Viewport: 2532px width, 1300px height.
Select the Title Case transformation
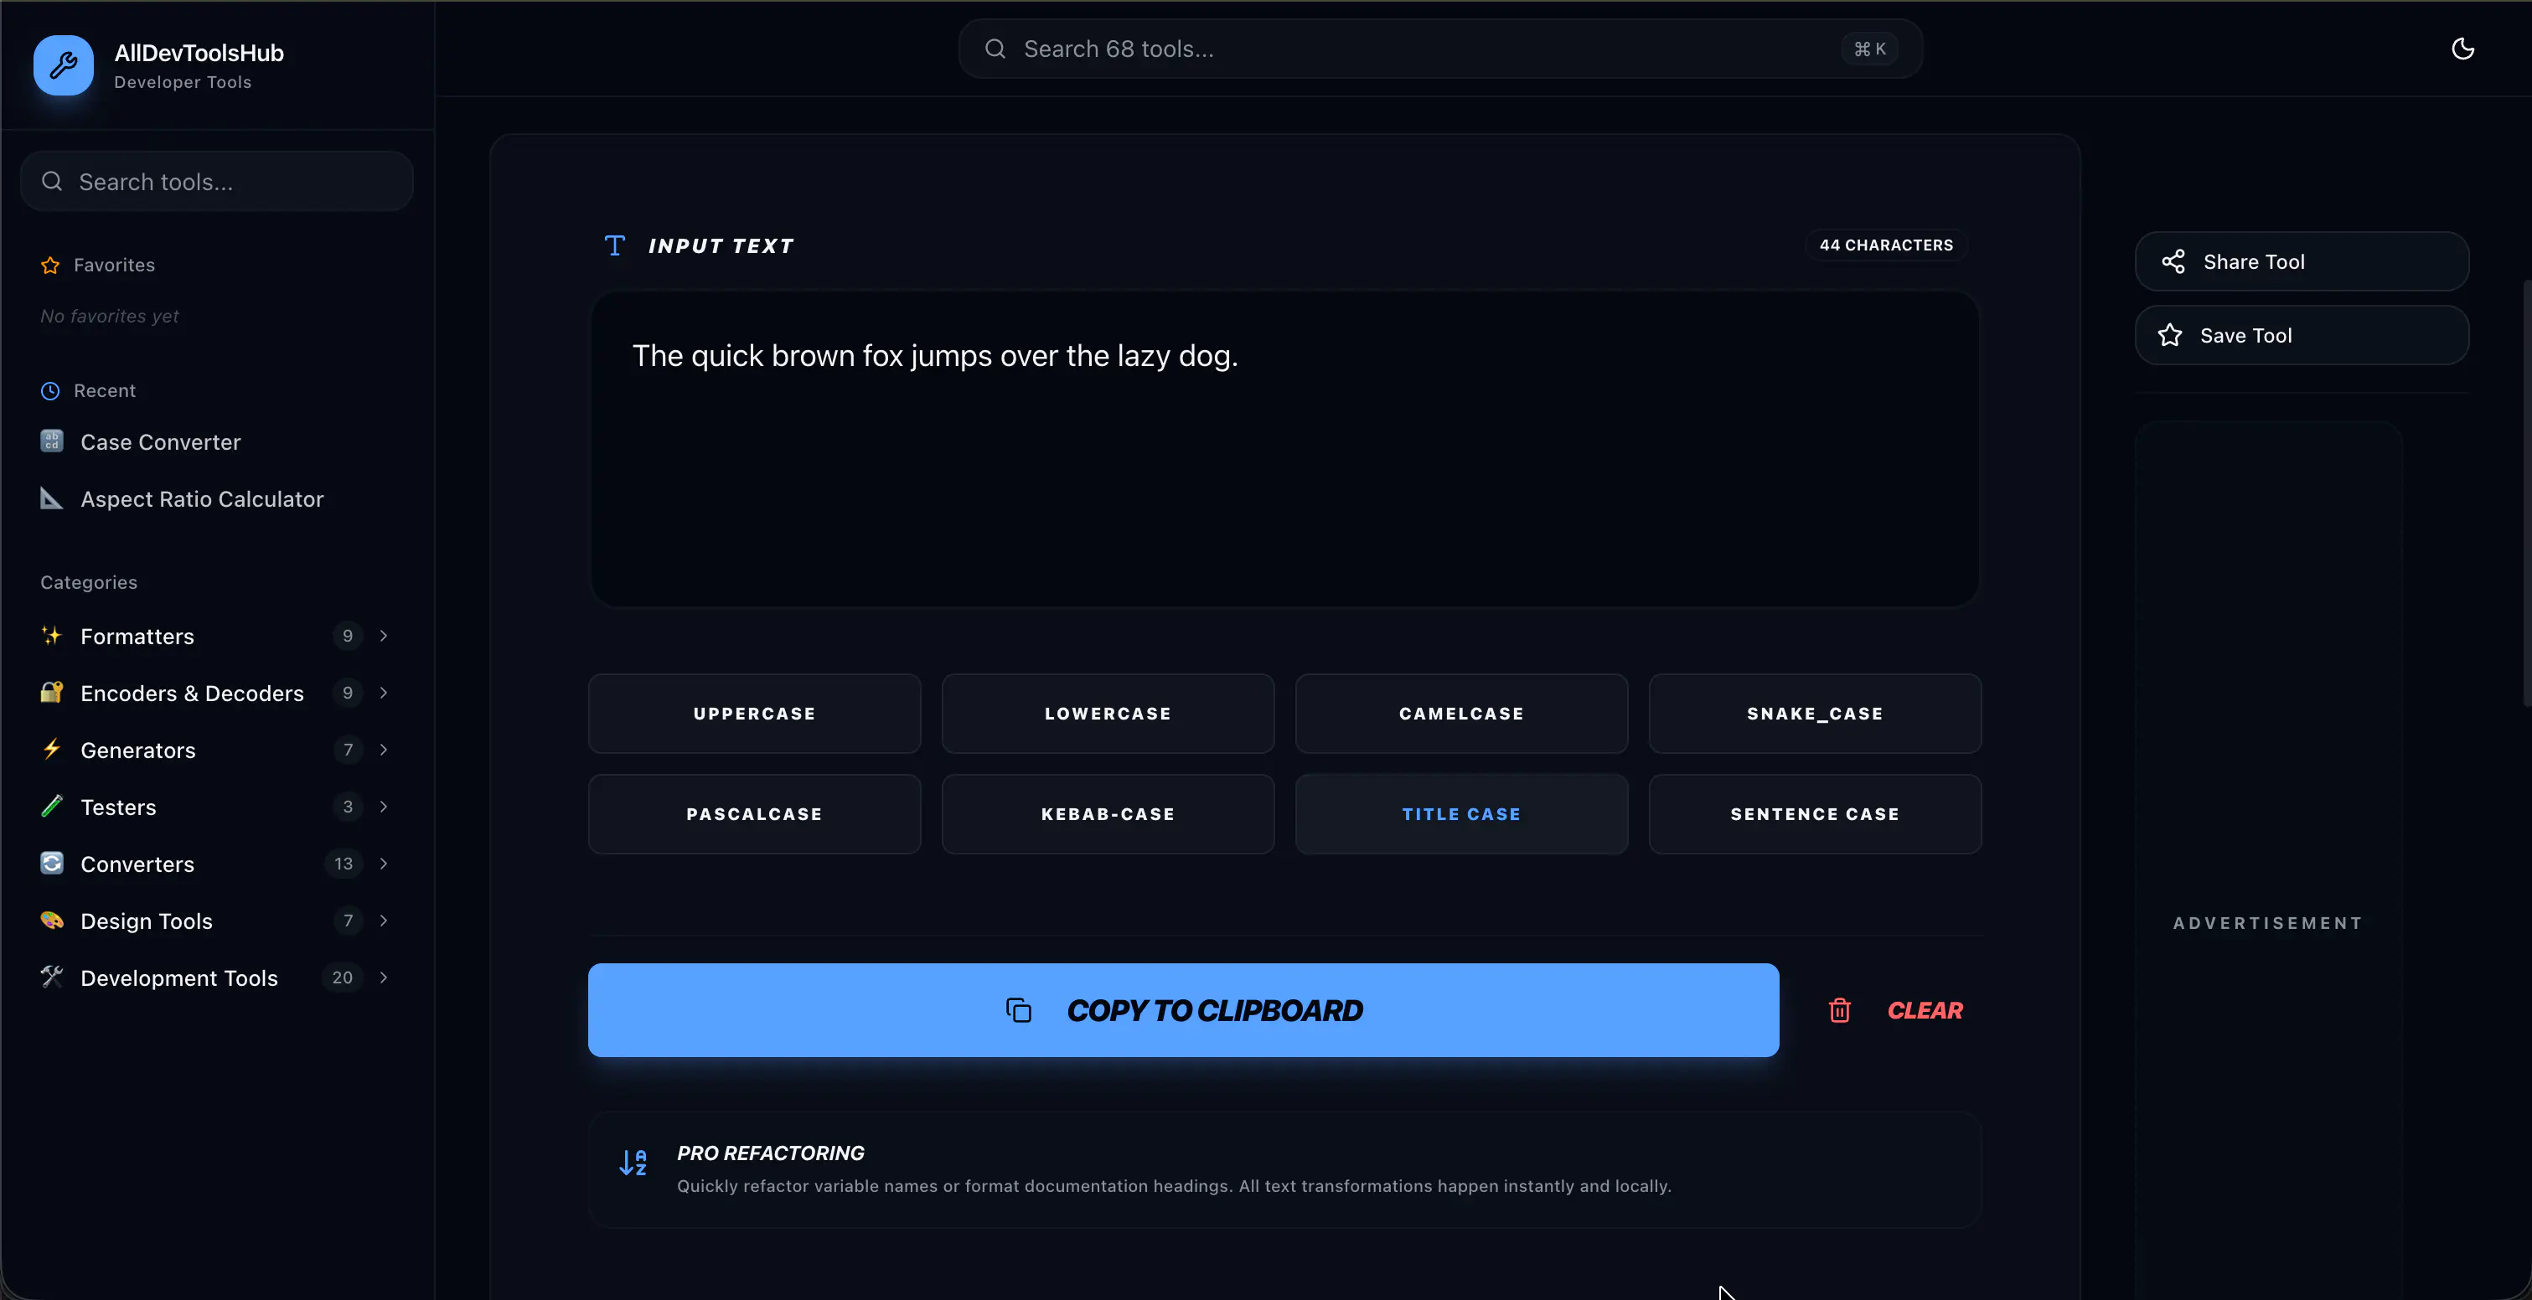click(x=1460, y=813)
